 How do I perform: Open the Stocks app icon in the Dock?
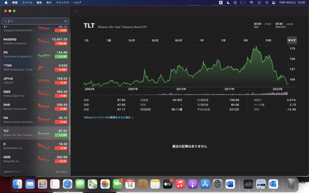coord(248,183)
